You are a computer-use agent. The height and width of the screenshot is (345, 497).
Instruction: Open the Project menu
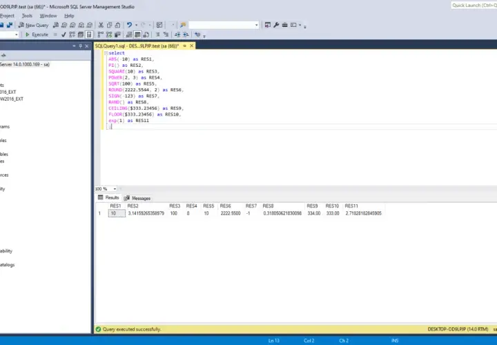point(7,16)
